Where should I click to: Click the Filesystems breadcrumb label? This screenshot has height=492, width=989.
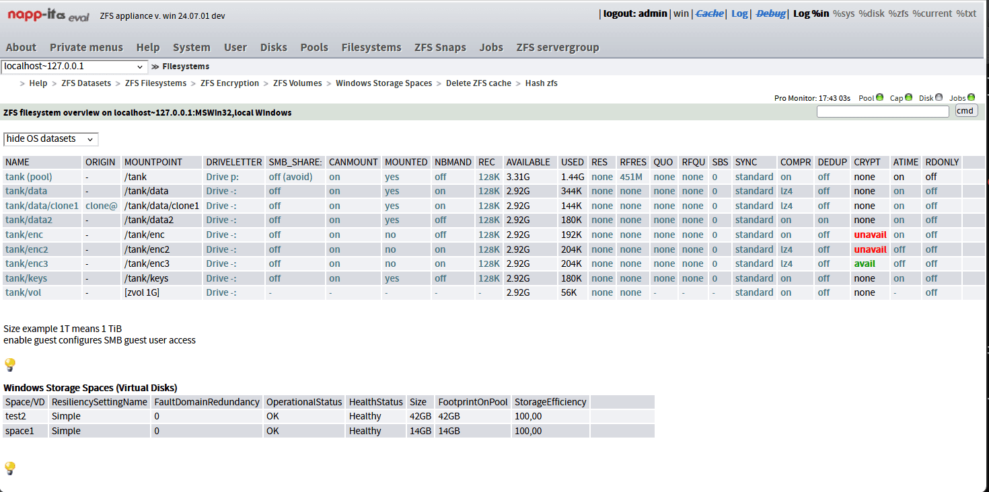[x=186, y=67]
